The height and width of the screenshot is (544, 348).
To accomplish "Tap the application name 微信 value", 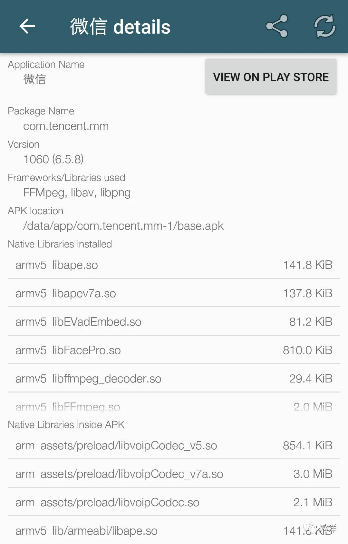I will coord(34,79).
